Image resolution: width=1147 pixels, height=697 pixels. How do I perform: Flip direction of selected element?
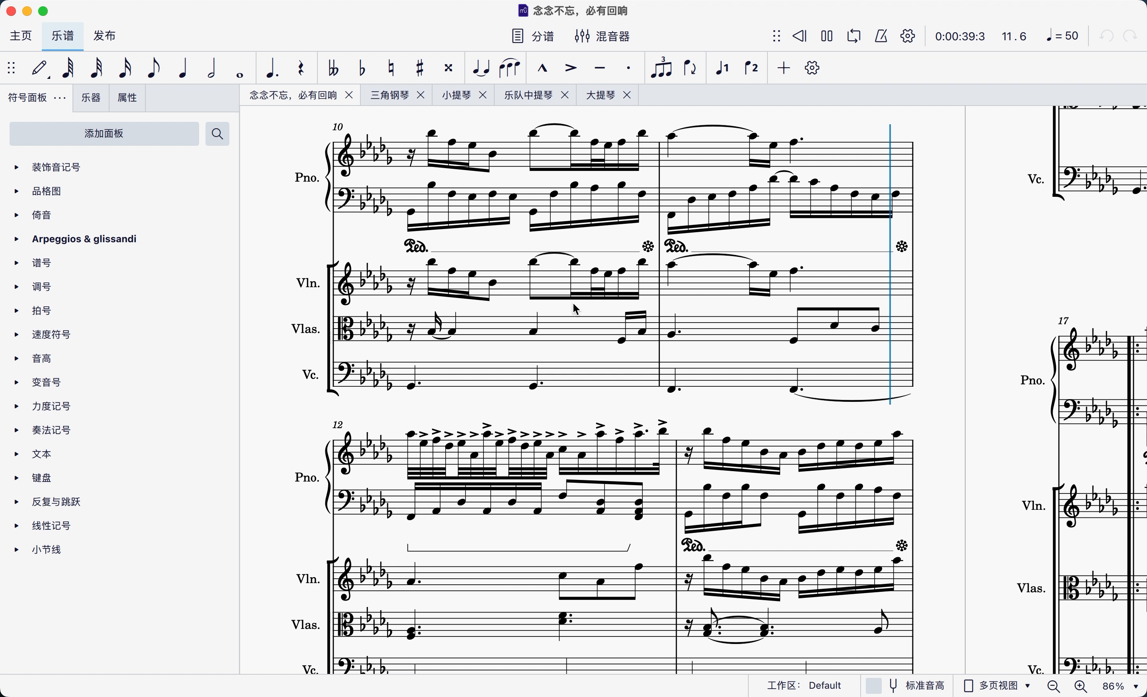(x=690, y=68)
